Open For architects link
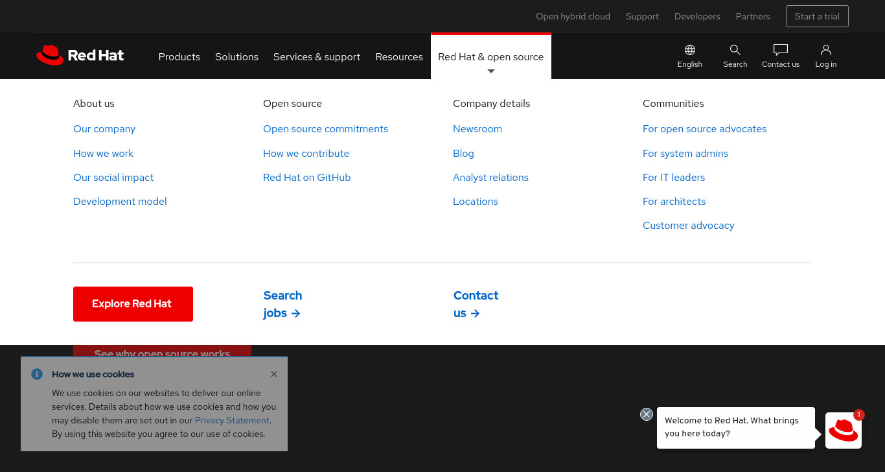 point(674,201)
